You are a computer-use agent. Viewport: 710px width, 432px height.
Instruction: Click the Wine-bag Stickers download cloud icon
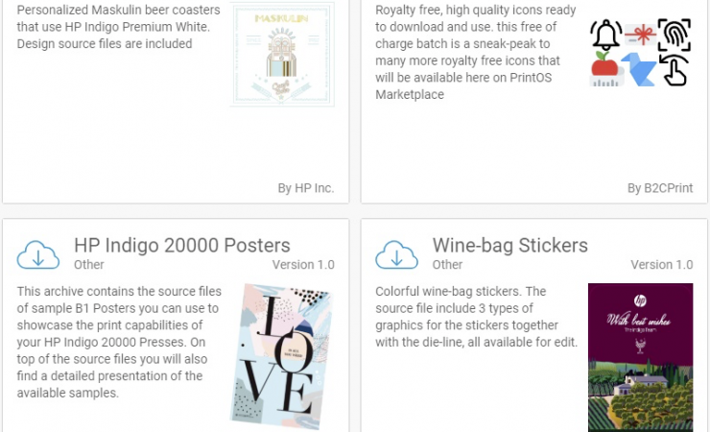pos(396,253)
